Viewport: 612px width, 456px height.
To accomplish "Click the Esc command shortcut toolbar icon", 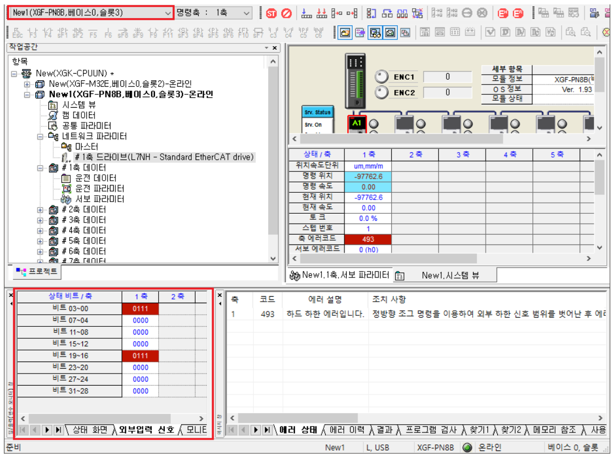I will tap(18, 32).
